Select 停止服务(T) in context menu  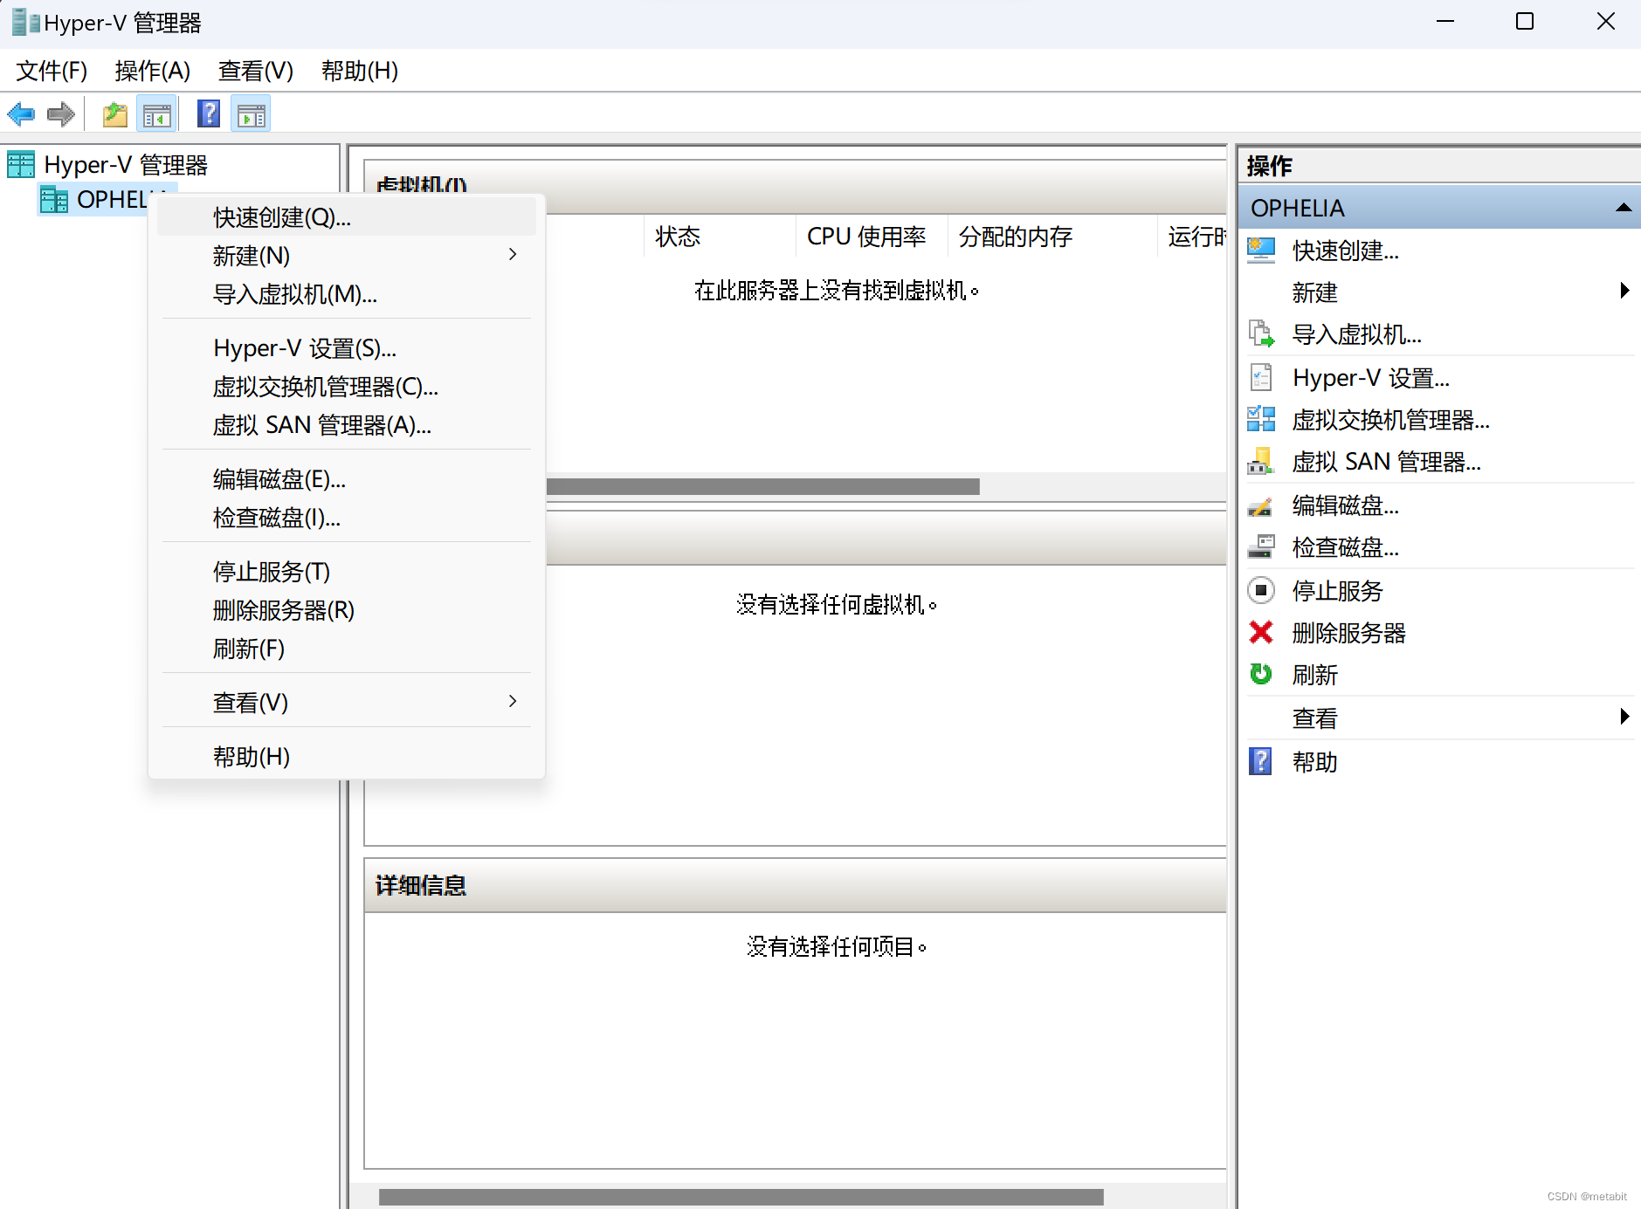tap(347, 572)
